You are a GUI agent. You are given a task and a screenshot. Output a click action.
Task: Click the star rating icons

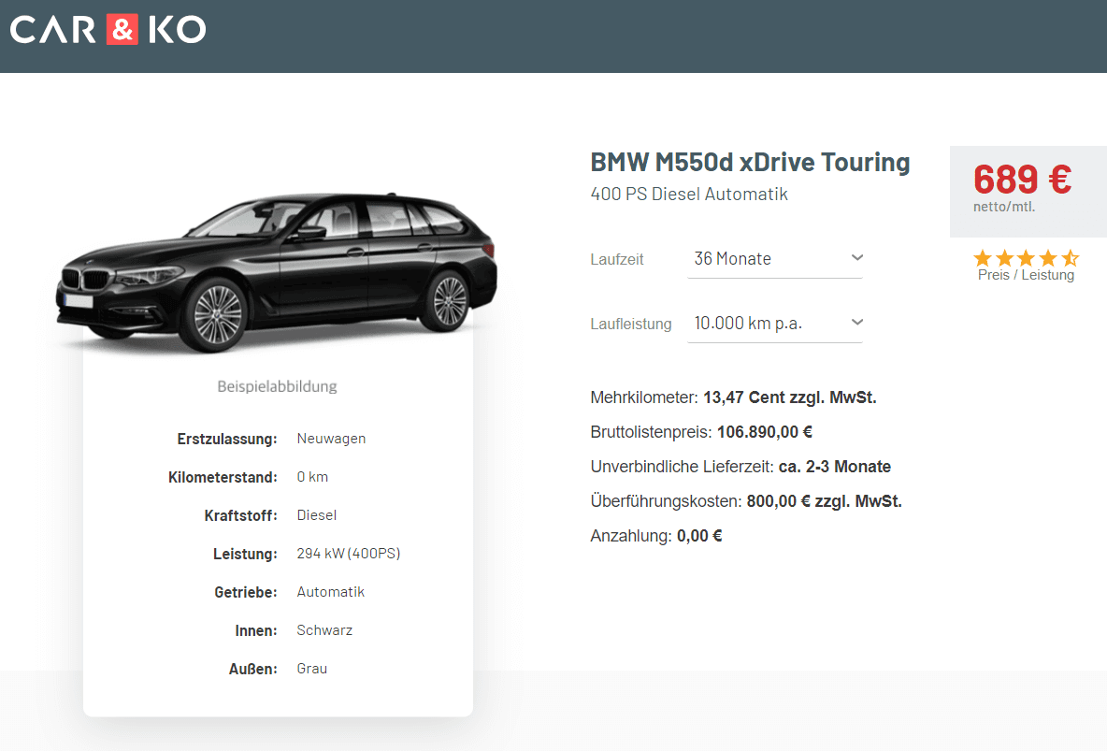pos(1026,258)
